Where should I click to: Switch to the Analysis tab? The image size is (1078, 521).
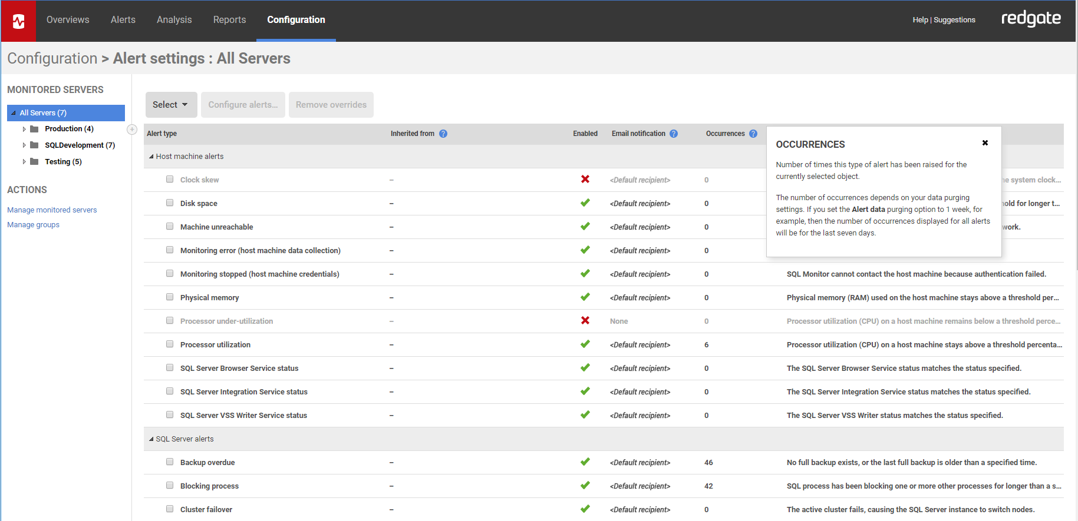tap(174, 20)
